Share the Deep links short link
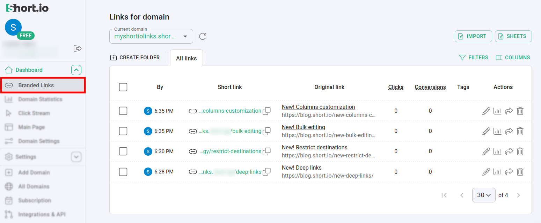 pyautogui.click(x=509, y=172)
